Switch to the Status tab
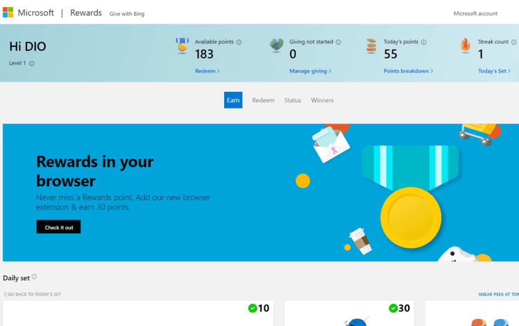Viewport: 519px width, 326px height. tap(293, 100)
